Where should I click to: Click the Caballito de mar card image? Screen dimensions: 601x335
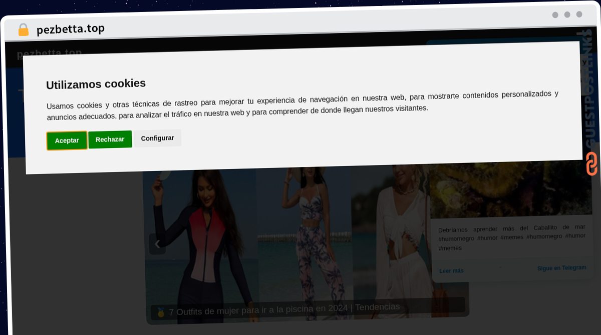511,188
